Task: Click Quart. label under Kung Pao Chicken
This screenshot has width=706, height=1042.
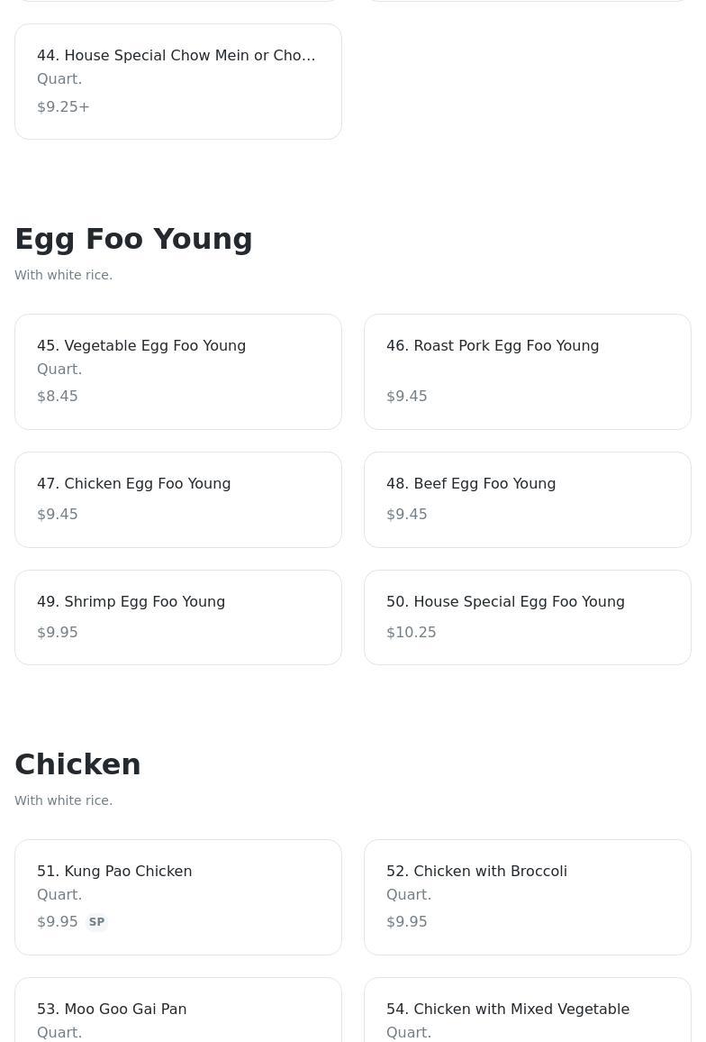Action: (x=59, y=895)
